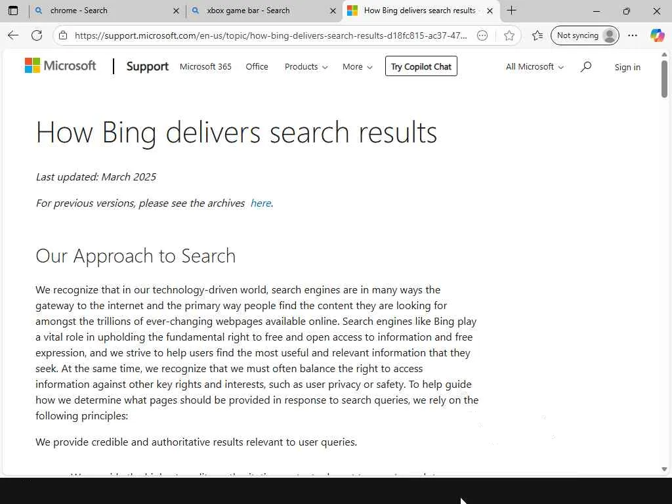Click the browser Back arrow
Image resolution: width=672 pixels, height=504 pixels.
tap(13, 35)
